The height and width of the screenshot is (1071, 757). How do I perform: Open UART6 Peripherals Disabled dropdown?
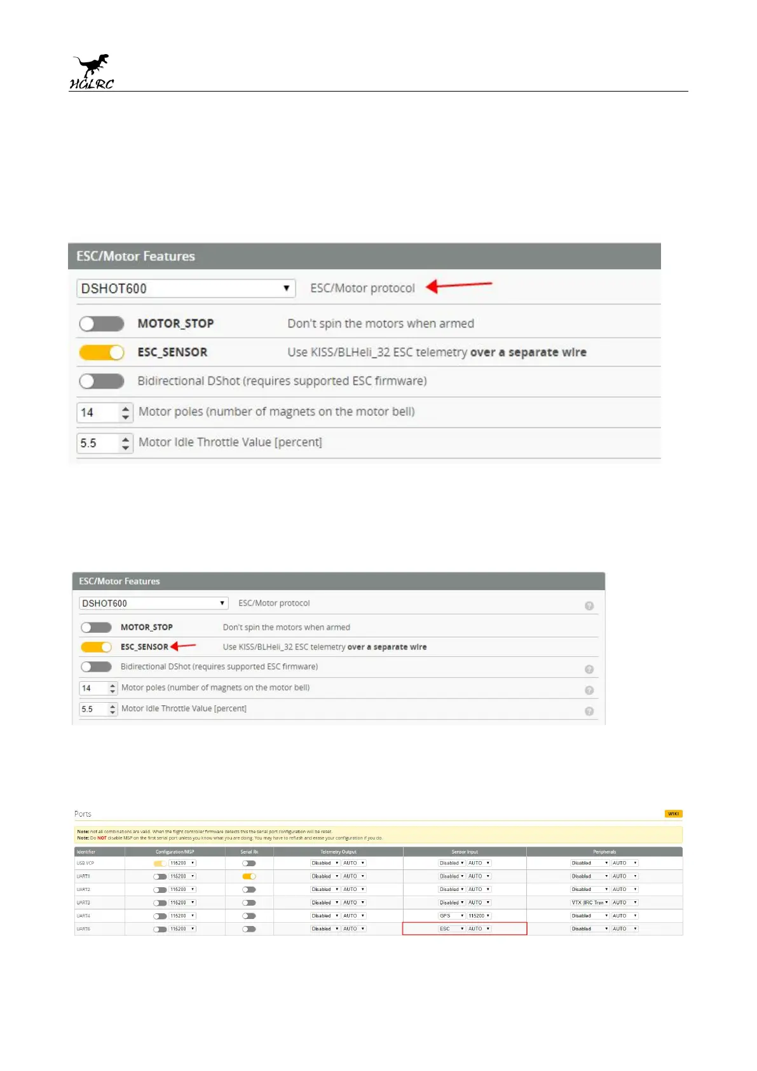coord(590,929)
